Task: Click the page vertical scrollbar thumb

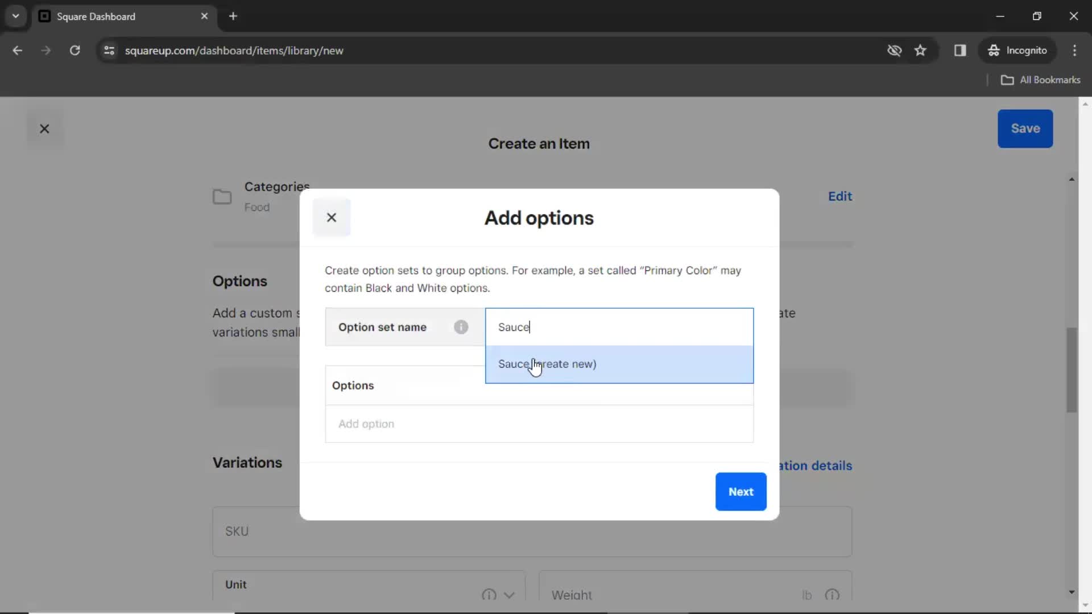Action: (x=1072, y=370)
